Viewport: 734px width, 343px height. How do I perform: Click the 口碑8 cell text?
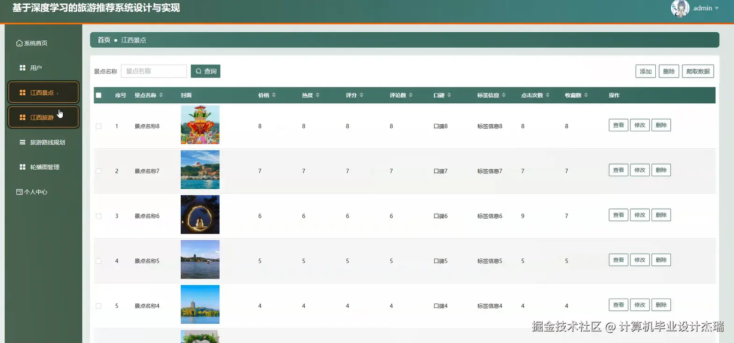coord(440,126)
